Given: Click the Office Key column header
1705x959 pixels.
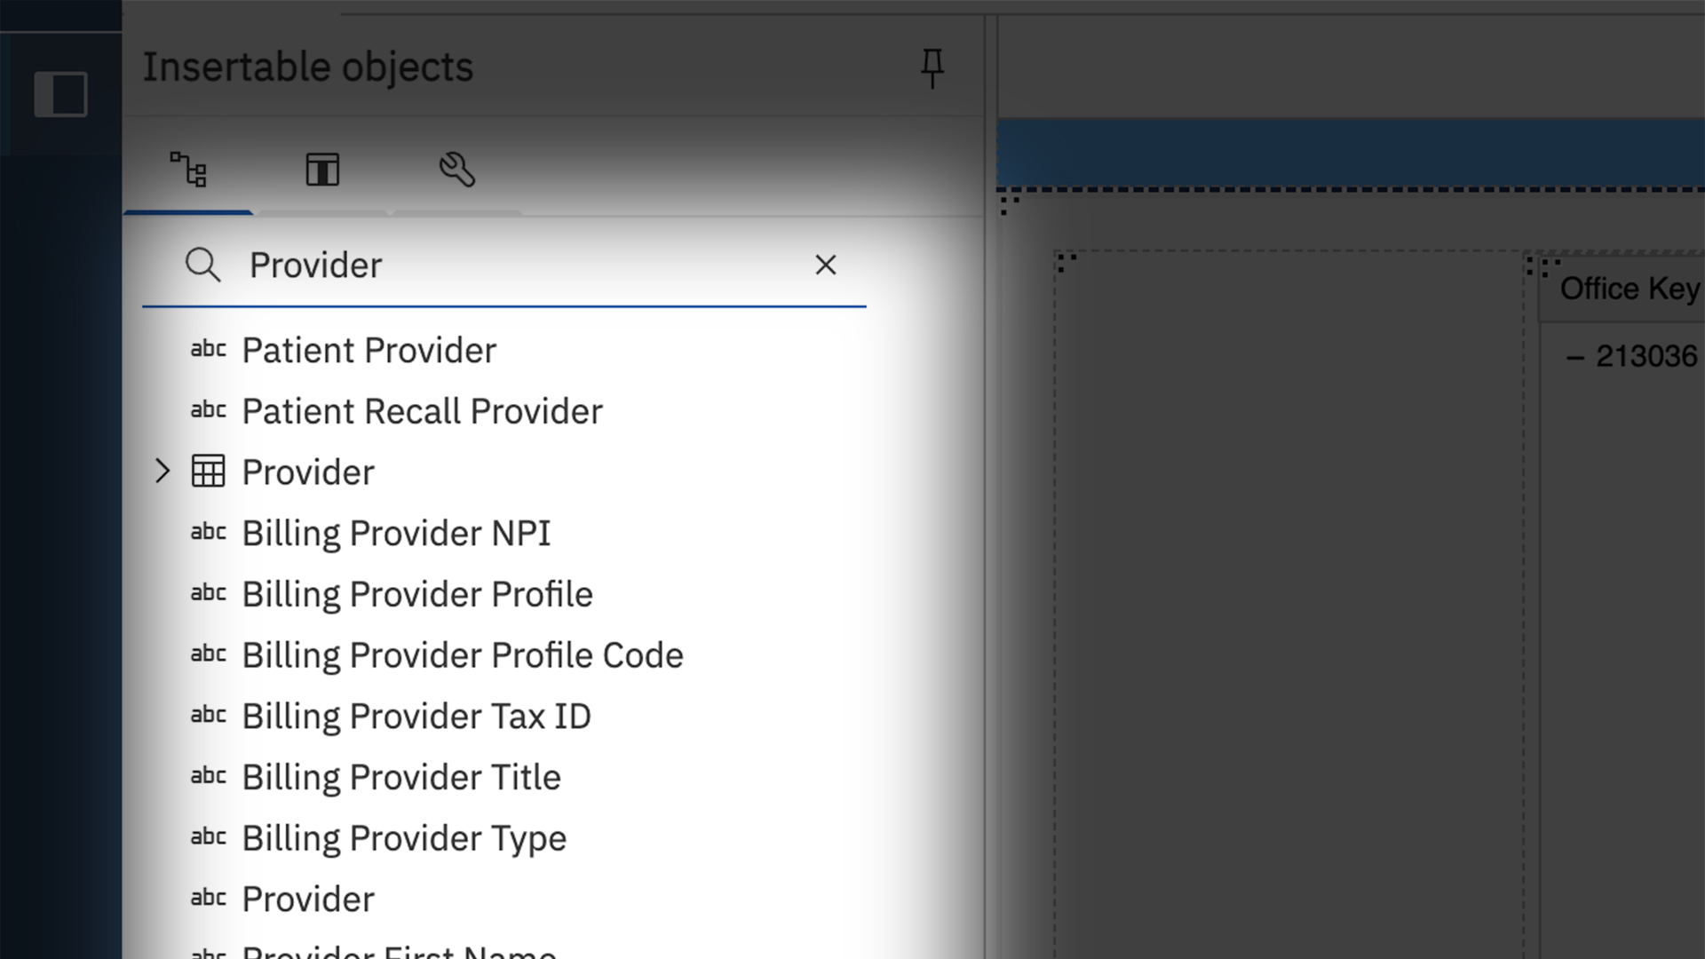Looking at the screenshot, I should point(1634,288).
